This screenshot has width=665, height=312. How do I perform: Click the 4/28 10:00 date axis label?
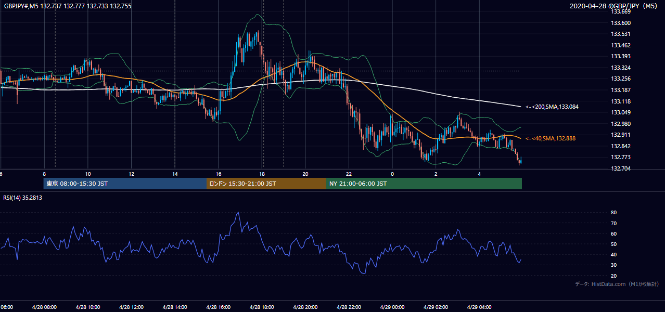click(88, 307)
